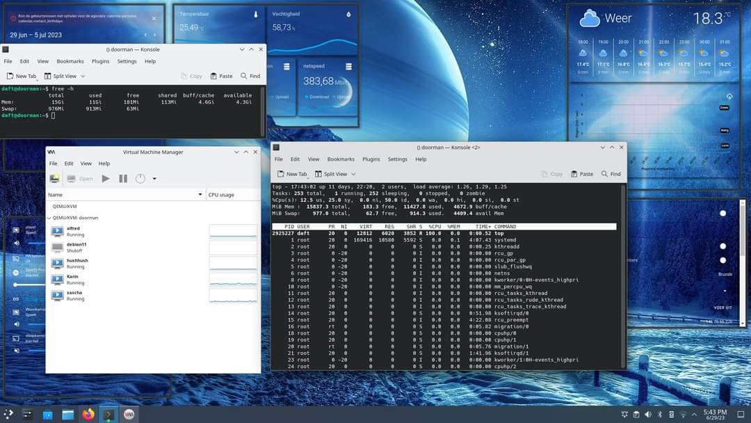Click volume speaker icon in system tray

click(x=648, y=415)
